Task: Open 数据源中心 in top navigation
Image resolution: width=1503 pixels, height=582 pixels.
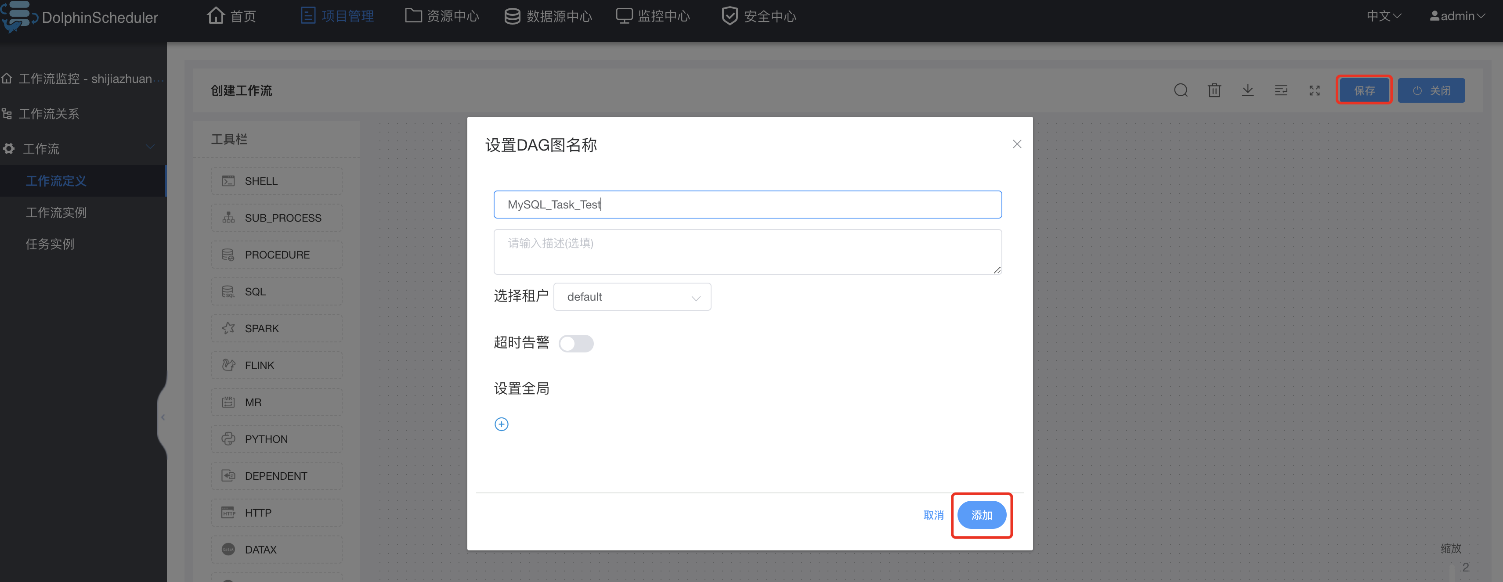Action: point(548,16)
